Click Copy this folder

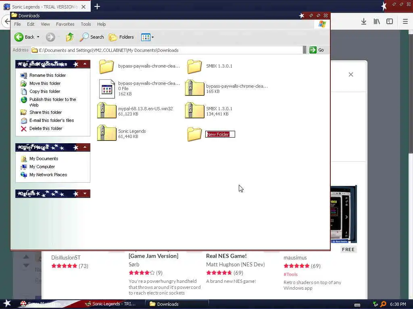pyautogui.click(x=44, y=91)
